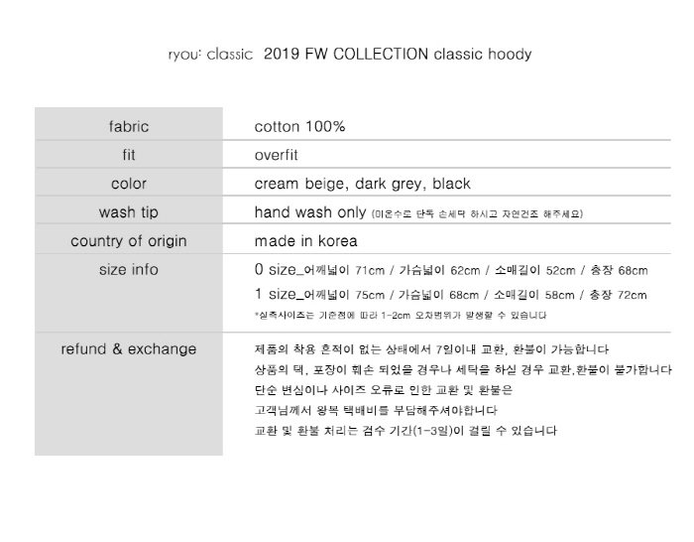The width and height of the screenshot is (694, 542).
Task: Click the 1 size measurements line
Action: [x=450, y=294]
